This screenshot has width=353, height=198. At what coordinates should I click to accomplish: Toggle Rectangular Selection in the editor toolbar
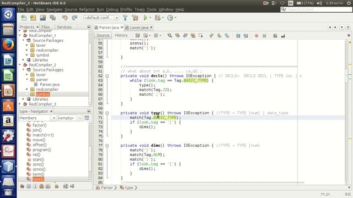coord(201,35)
